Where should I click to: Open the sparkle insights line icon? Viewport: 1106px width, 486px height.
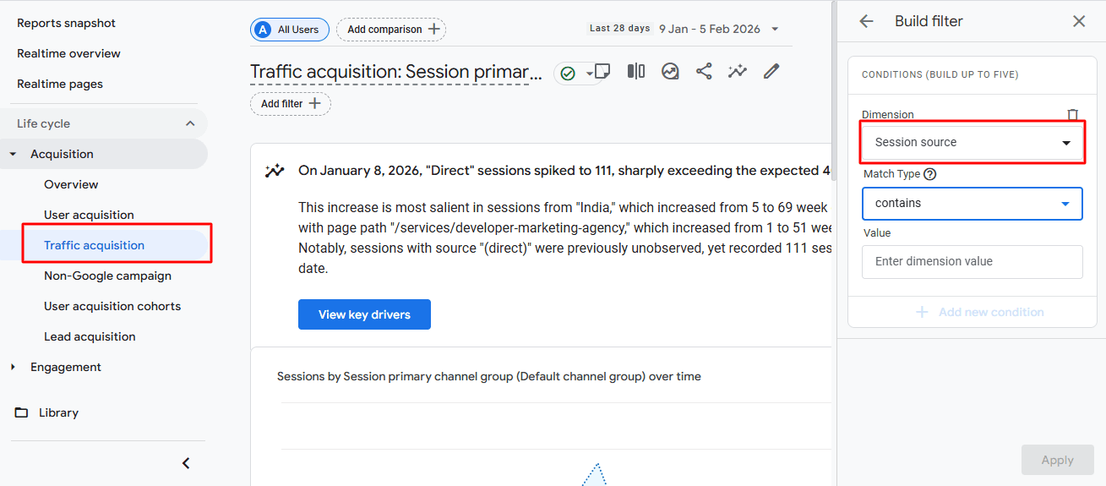pyautogui.click(x=738, y=72)
